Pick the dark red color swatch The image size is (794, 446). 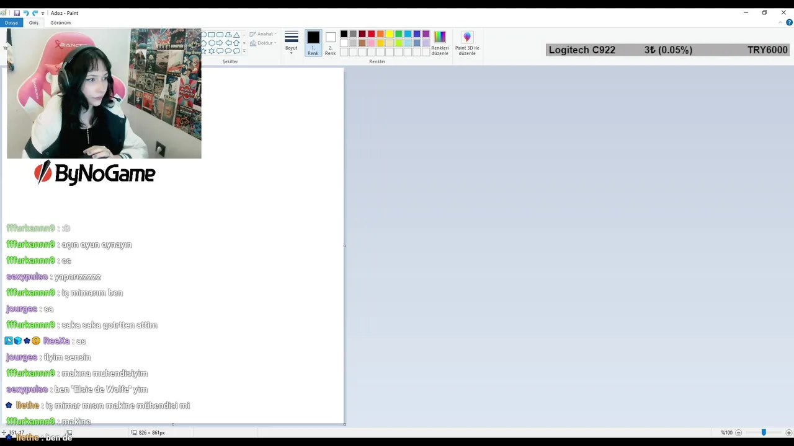(362, 34)
